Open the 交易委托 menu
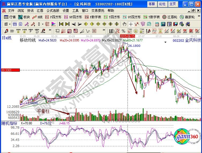 98,11
